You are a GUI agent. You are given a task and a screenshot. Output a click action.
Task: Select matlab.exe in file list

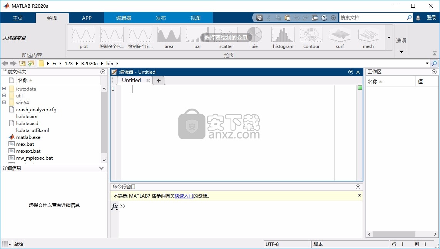tap(28, 137)
